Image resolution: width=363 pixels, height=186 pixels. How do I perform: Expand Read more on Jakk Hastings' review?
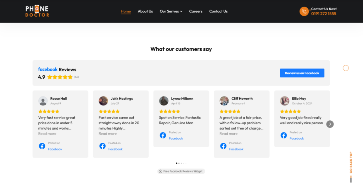click(x=107, y=134)
